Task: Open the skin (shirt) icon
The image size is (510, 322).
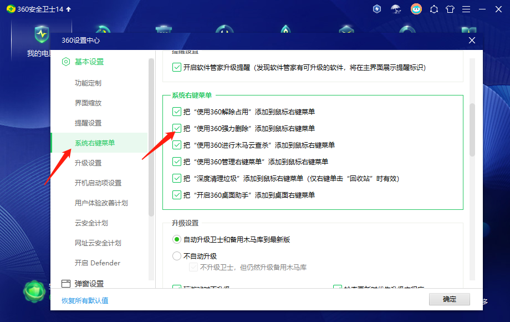Action: [450, 9]
